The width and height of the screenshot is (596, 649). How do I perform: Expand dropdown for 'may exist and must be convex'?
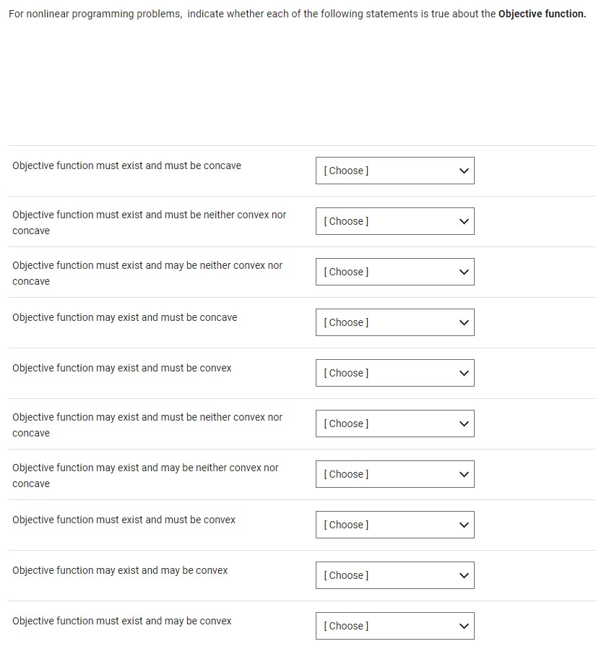pos(394,373)
